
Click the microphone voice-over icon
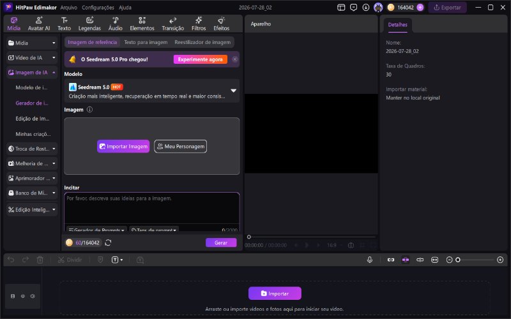point(370,260)
